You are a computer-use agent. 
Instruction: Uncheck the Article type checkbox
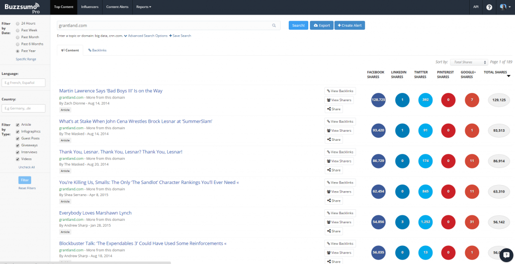(18, 125)
